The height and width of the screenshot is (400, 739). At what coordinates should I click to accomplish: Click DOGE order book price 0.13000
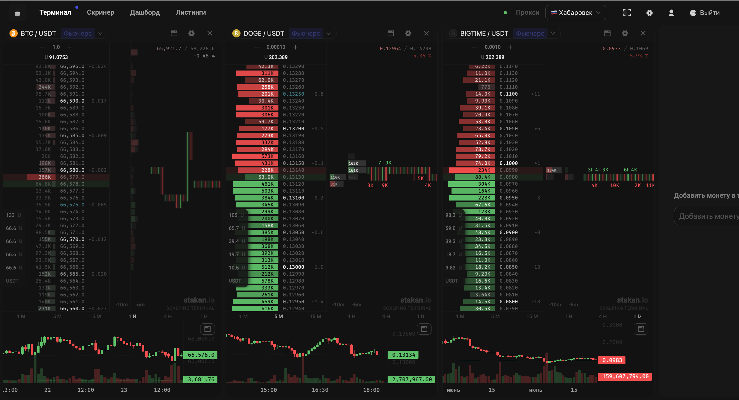point(293,267)
